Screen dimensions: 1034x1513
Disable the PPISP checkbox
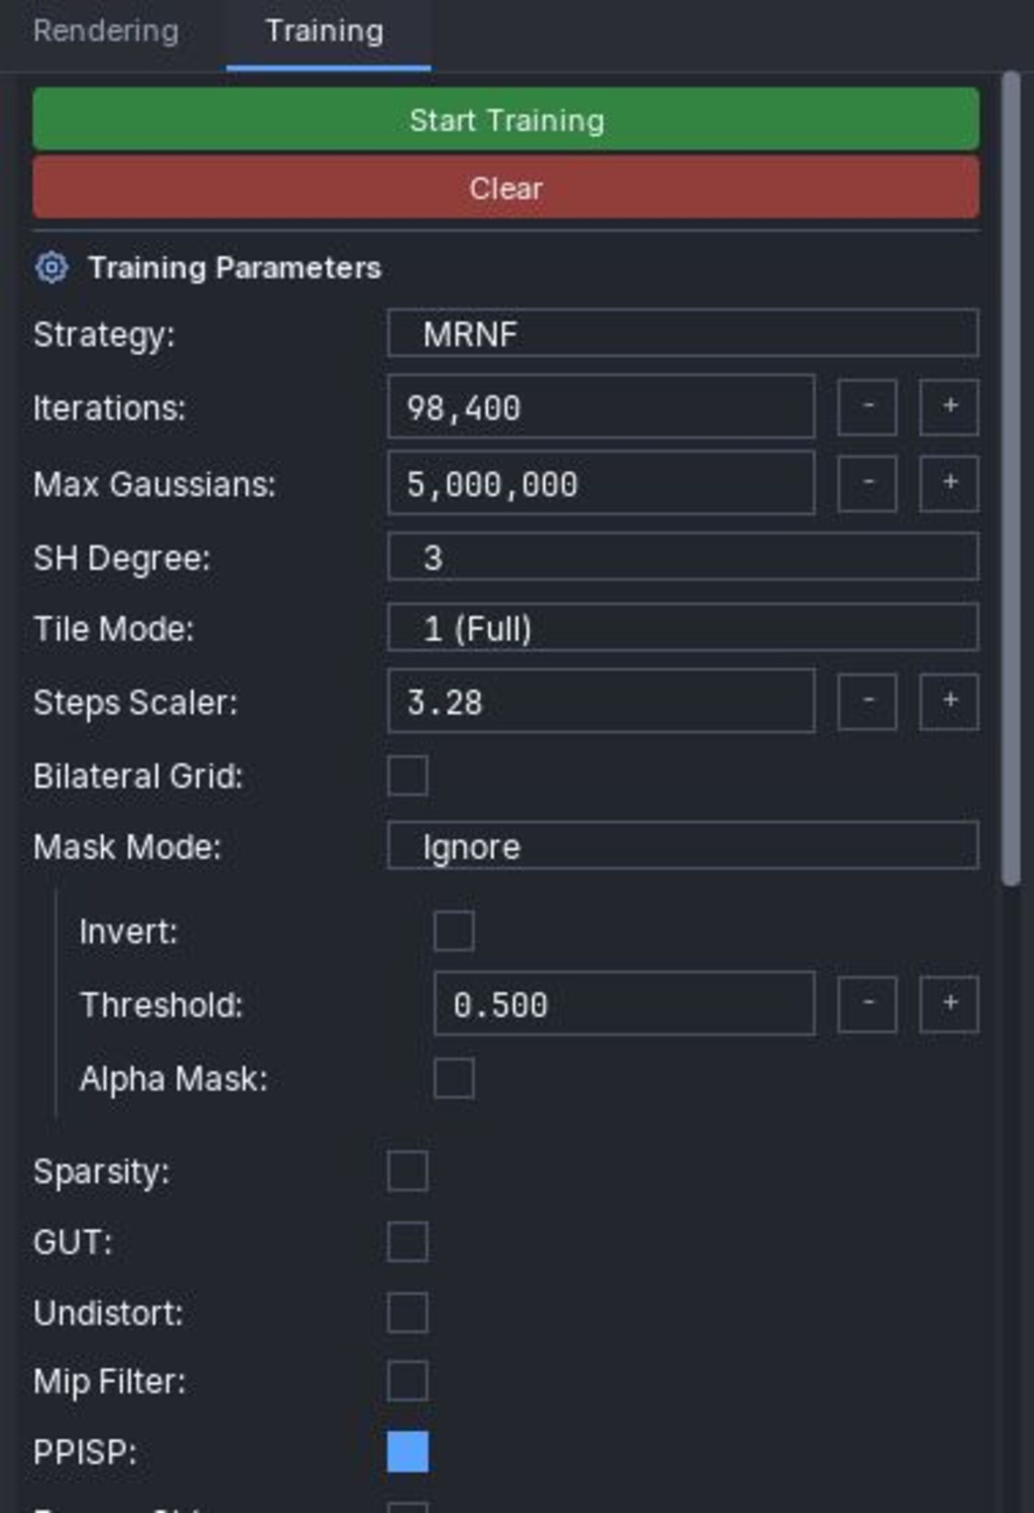click(407, 1451)
